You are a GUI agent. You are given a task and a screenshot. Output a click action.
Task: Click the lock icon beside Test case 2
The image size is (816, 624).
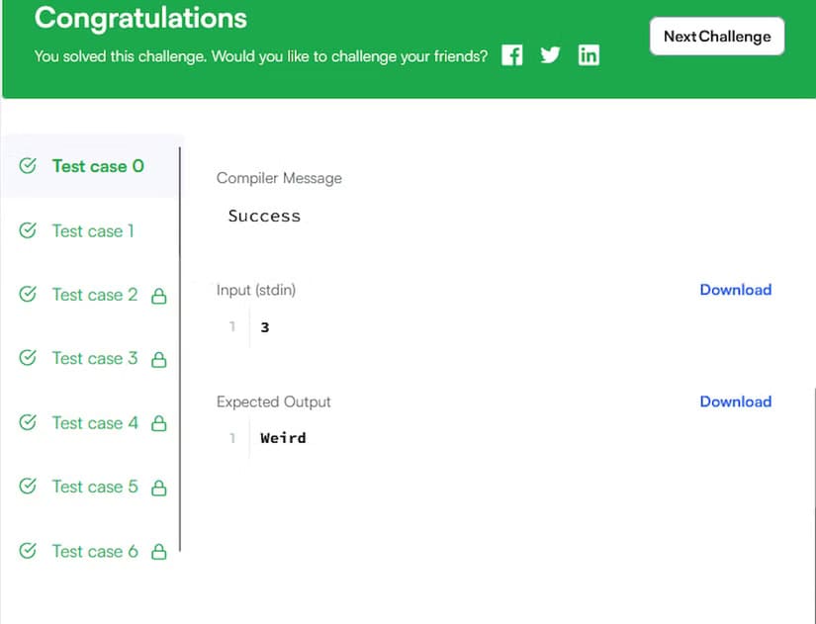click(x=158, y=296)
